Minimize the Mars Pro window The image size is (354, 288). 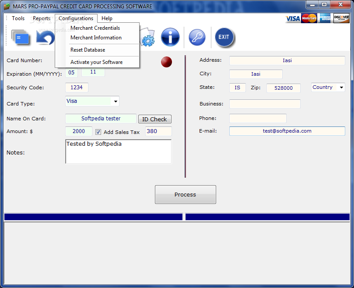pos(312,4)
